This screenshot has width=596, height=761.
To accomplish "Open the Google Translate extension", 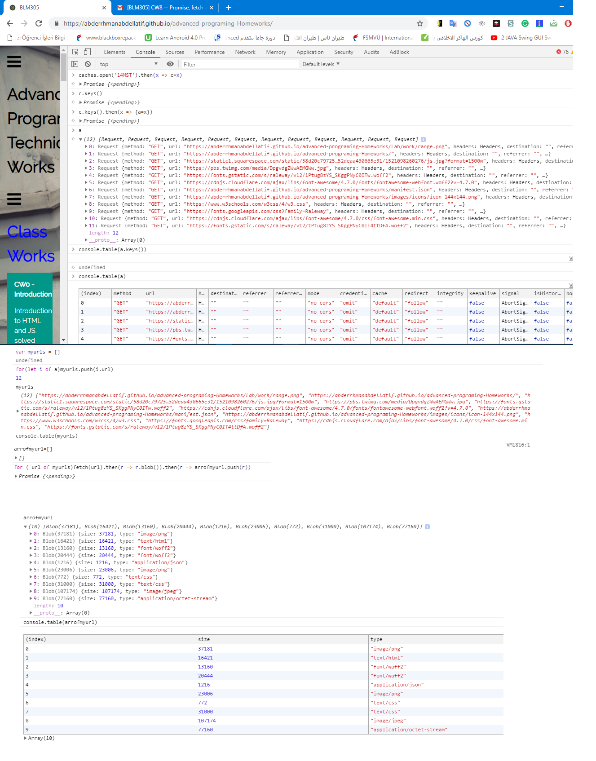I will point(453,23).
